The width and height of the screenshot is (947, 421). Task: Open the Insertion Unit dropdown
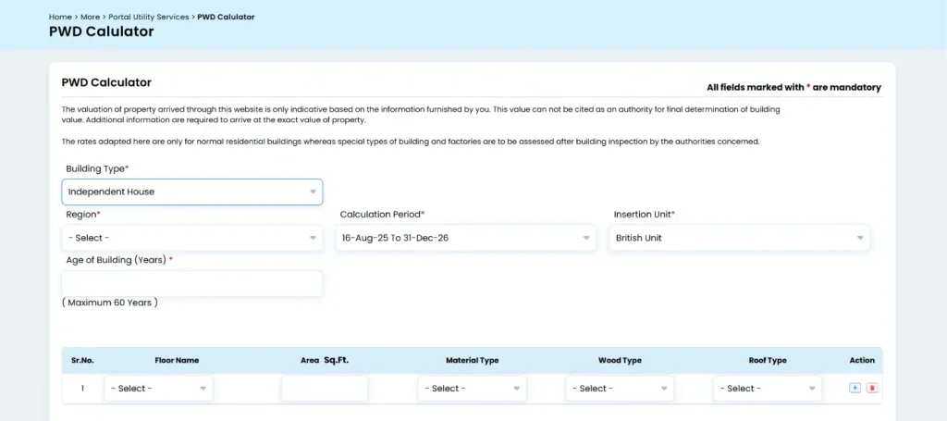pos(739,238)
